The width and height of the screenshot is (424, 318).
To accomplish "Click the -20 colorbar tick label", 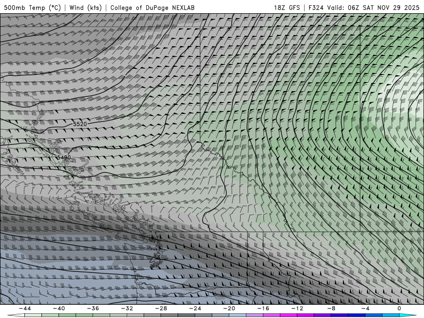I will pyautogui.click(x=229, y=308).
